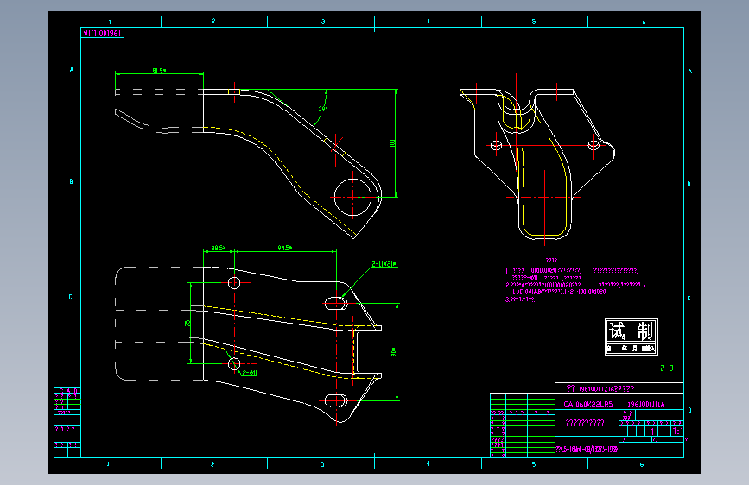Select the 94.5 dimension text

pyautogui.click(x=285, y=248)
